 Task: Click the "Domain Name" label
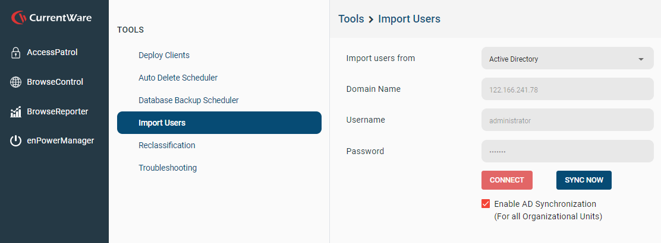point(373,89)
